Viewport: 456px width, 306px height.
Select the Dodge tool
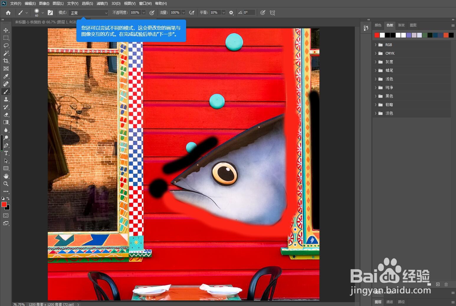tap(6, 138)
